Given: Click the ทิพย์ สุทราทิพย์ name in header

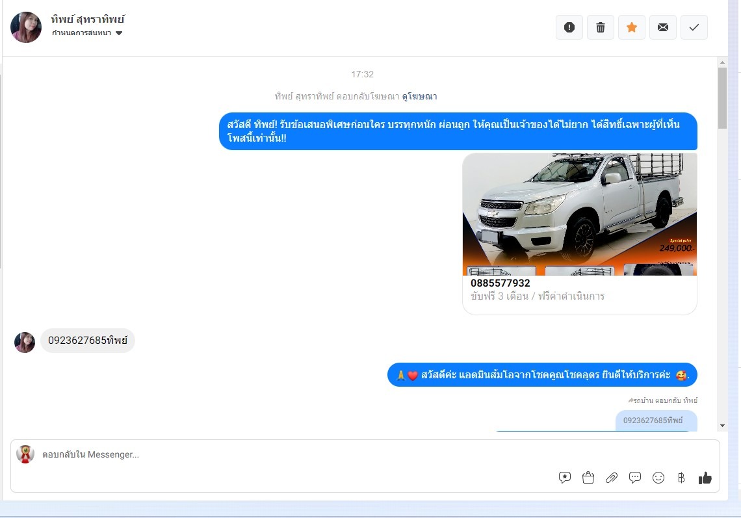Looking at the screenshot, I should 88,19.
